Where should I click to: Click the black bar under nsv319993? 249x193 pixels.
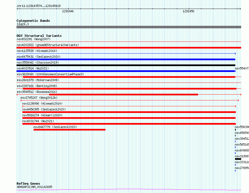[238, 159]
